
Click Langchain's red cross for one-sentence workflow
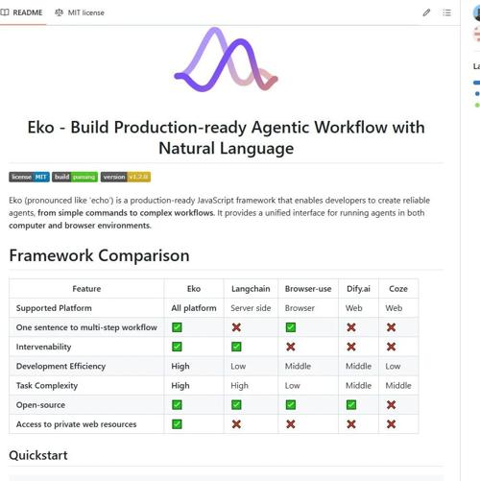tap(236, 327)
